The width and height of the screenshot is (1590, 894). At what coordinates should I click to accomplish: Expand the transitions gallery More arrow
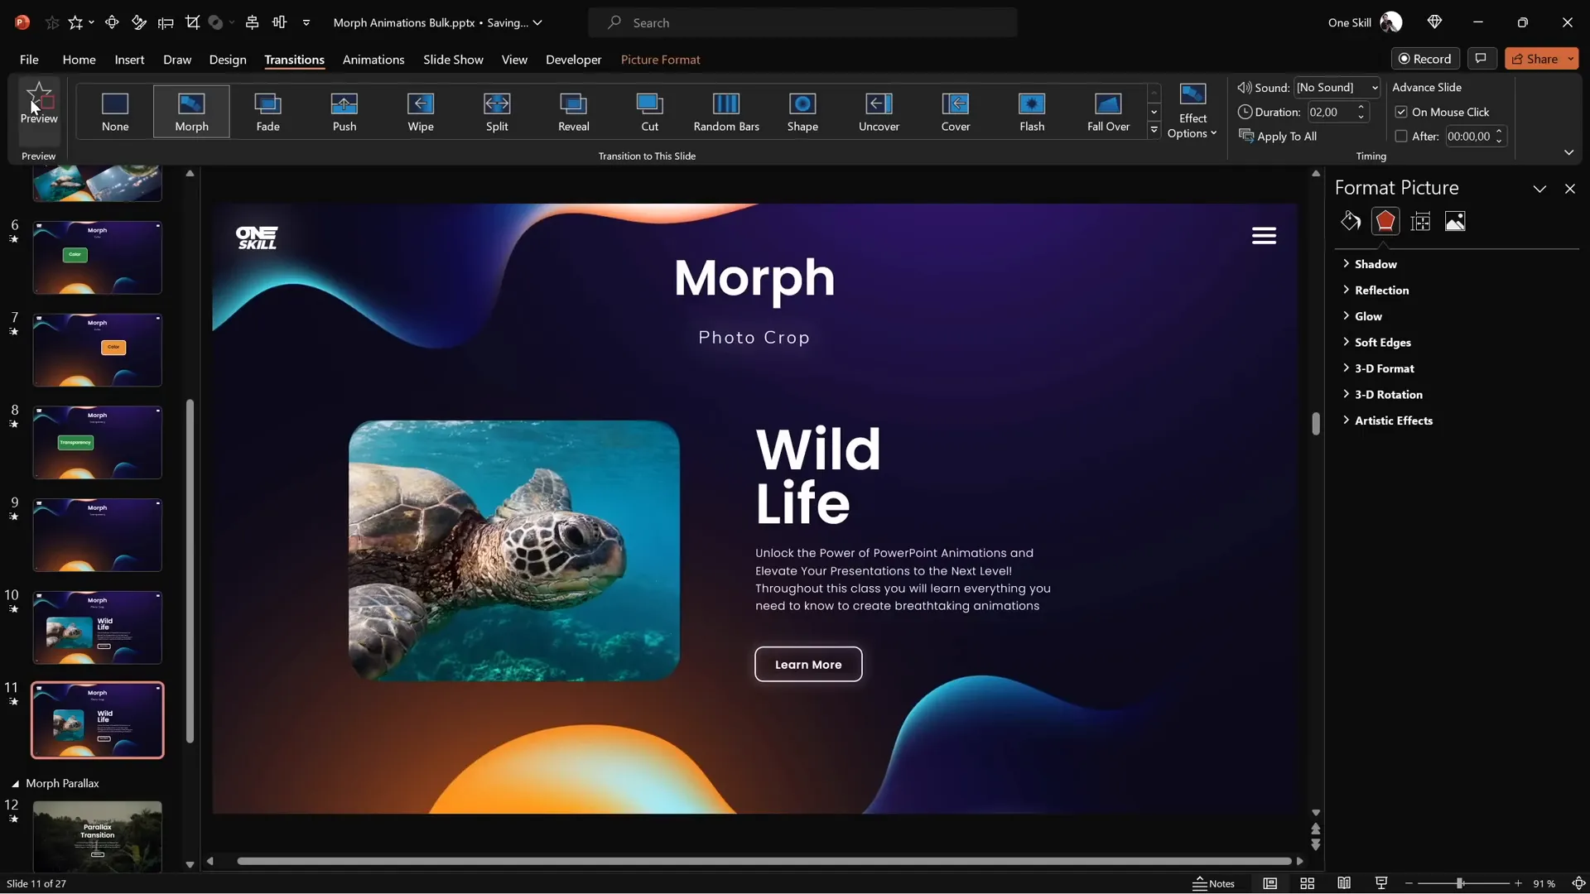1154,130
